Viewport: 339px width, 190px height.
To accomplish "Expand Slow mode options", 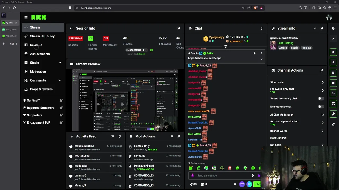I will (x=323, y=82).
